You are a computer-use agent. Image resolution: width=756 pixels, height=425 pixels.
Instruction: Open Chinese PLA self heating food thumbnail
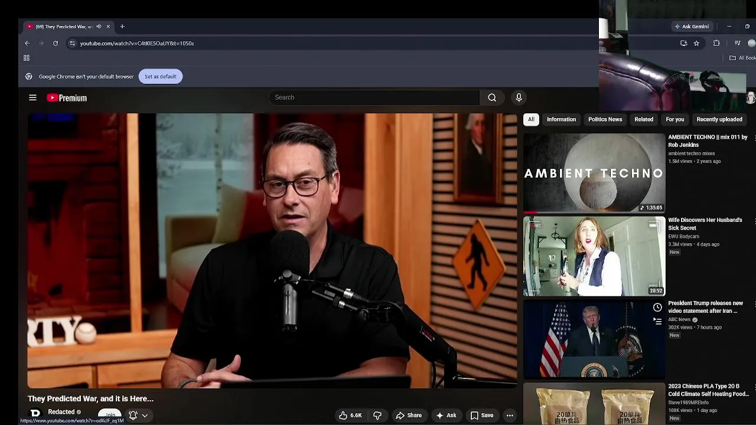click(594, 404)
